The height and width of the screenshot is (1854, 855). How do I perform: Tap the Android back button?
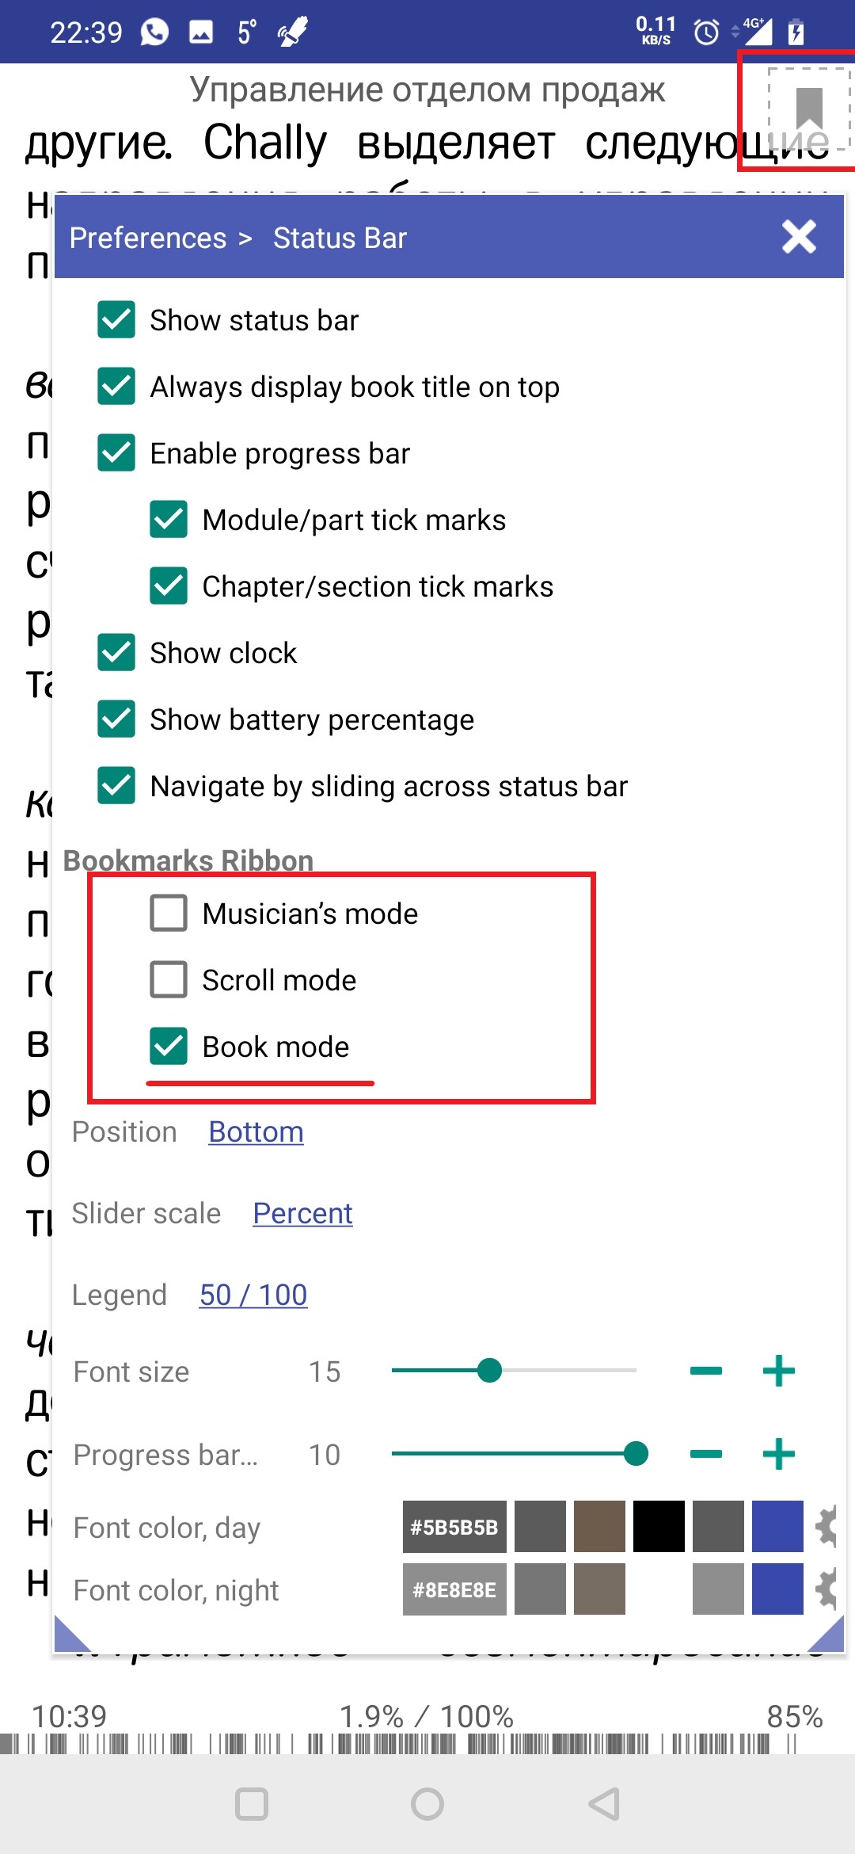(x=604, y=1804)
